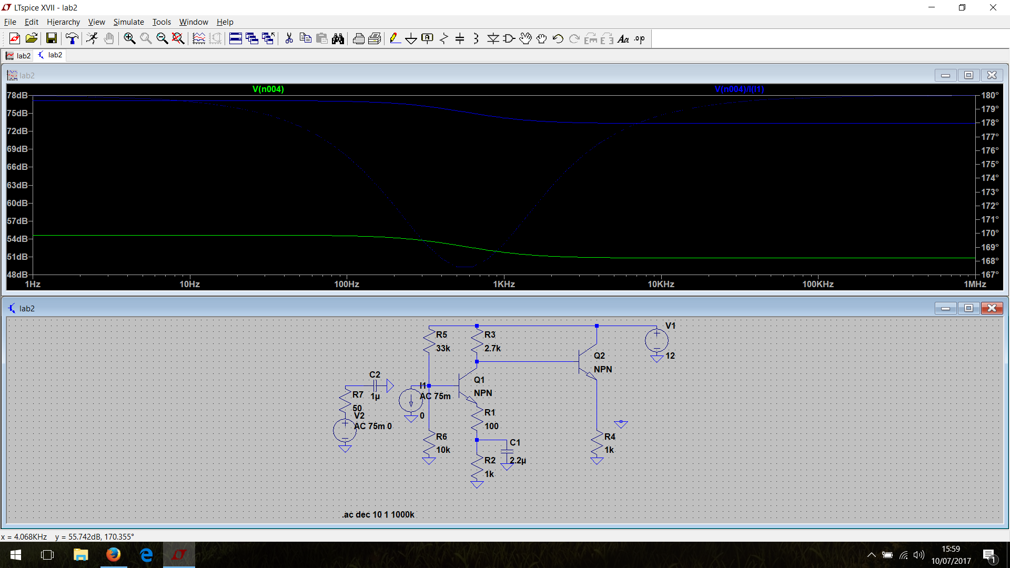
Task: Select the Resistor component tool
Action: [x=443, y=38]
